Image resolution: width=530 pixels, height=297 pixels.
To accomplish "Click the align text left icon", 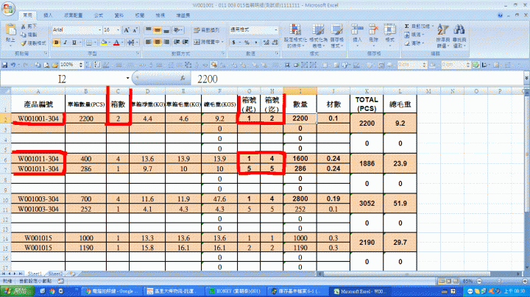I will pos(149,42).
